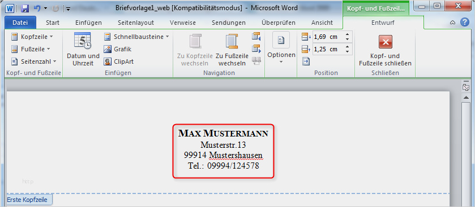Minimize the ribbon with the caret icon

point(452,23)
